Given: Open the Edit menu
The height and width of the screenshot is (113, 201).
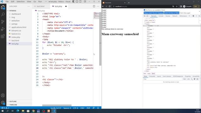Looking at the screenshot, I should [x=13, y=2].
